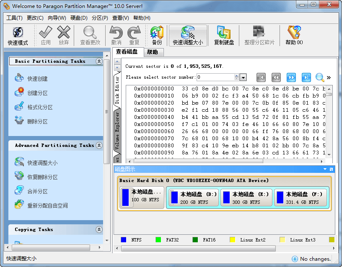This screenshot has height=267, width=342.
Task: Open 帮助 (H) toolbar icon
Action: [294, 36]
